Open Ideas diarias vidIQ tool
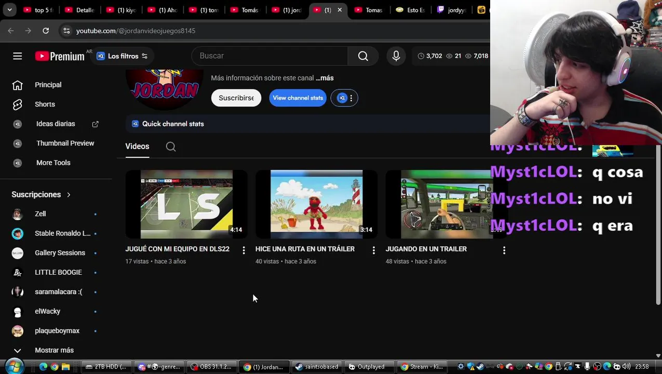 point(56,124)
